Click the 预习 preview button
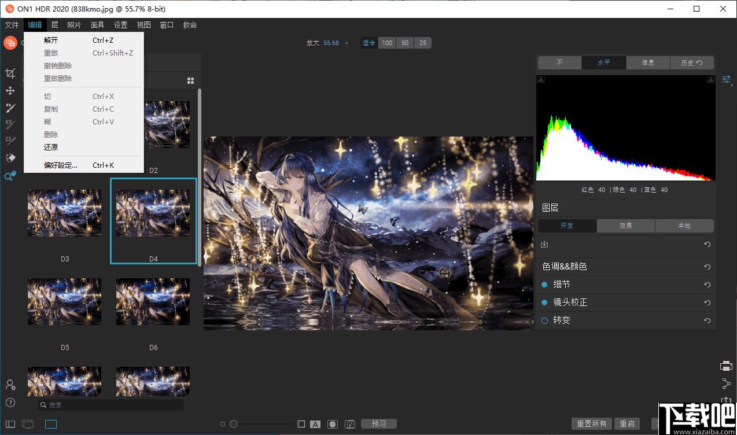Image resolution: width=737 pixels, height=435 pixels. click(379, 424)
